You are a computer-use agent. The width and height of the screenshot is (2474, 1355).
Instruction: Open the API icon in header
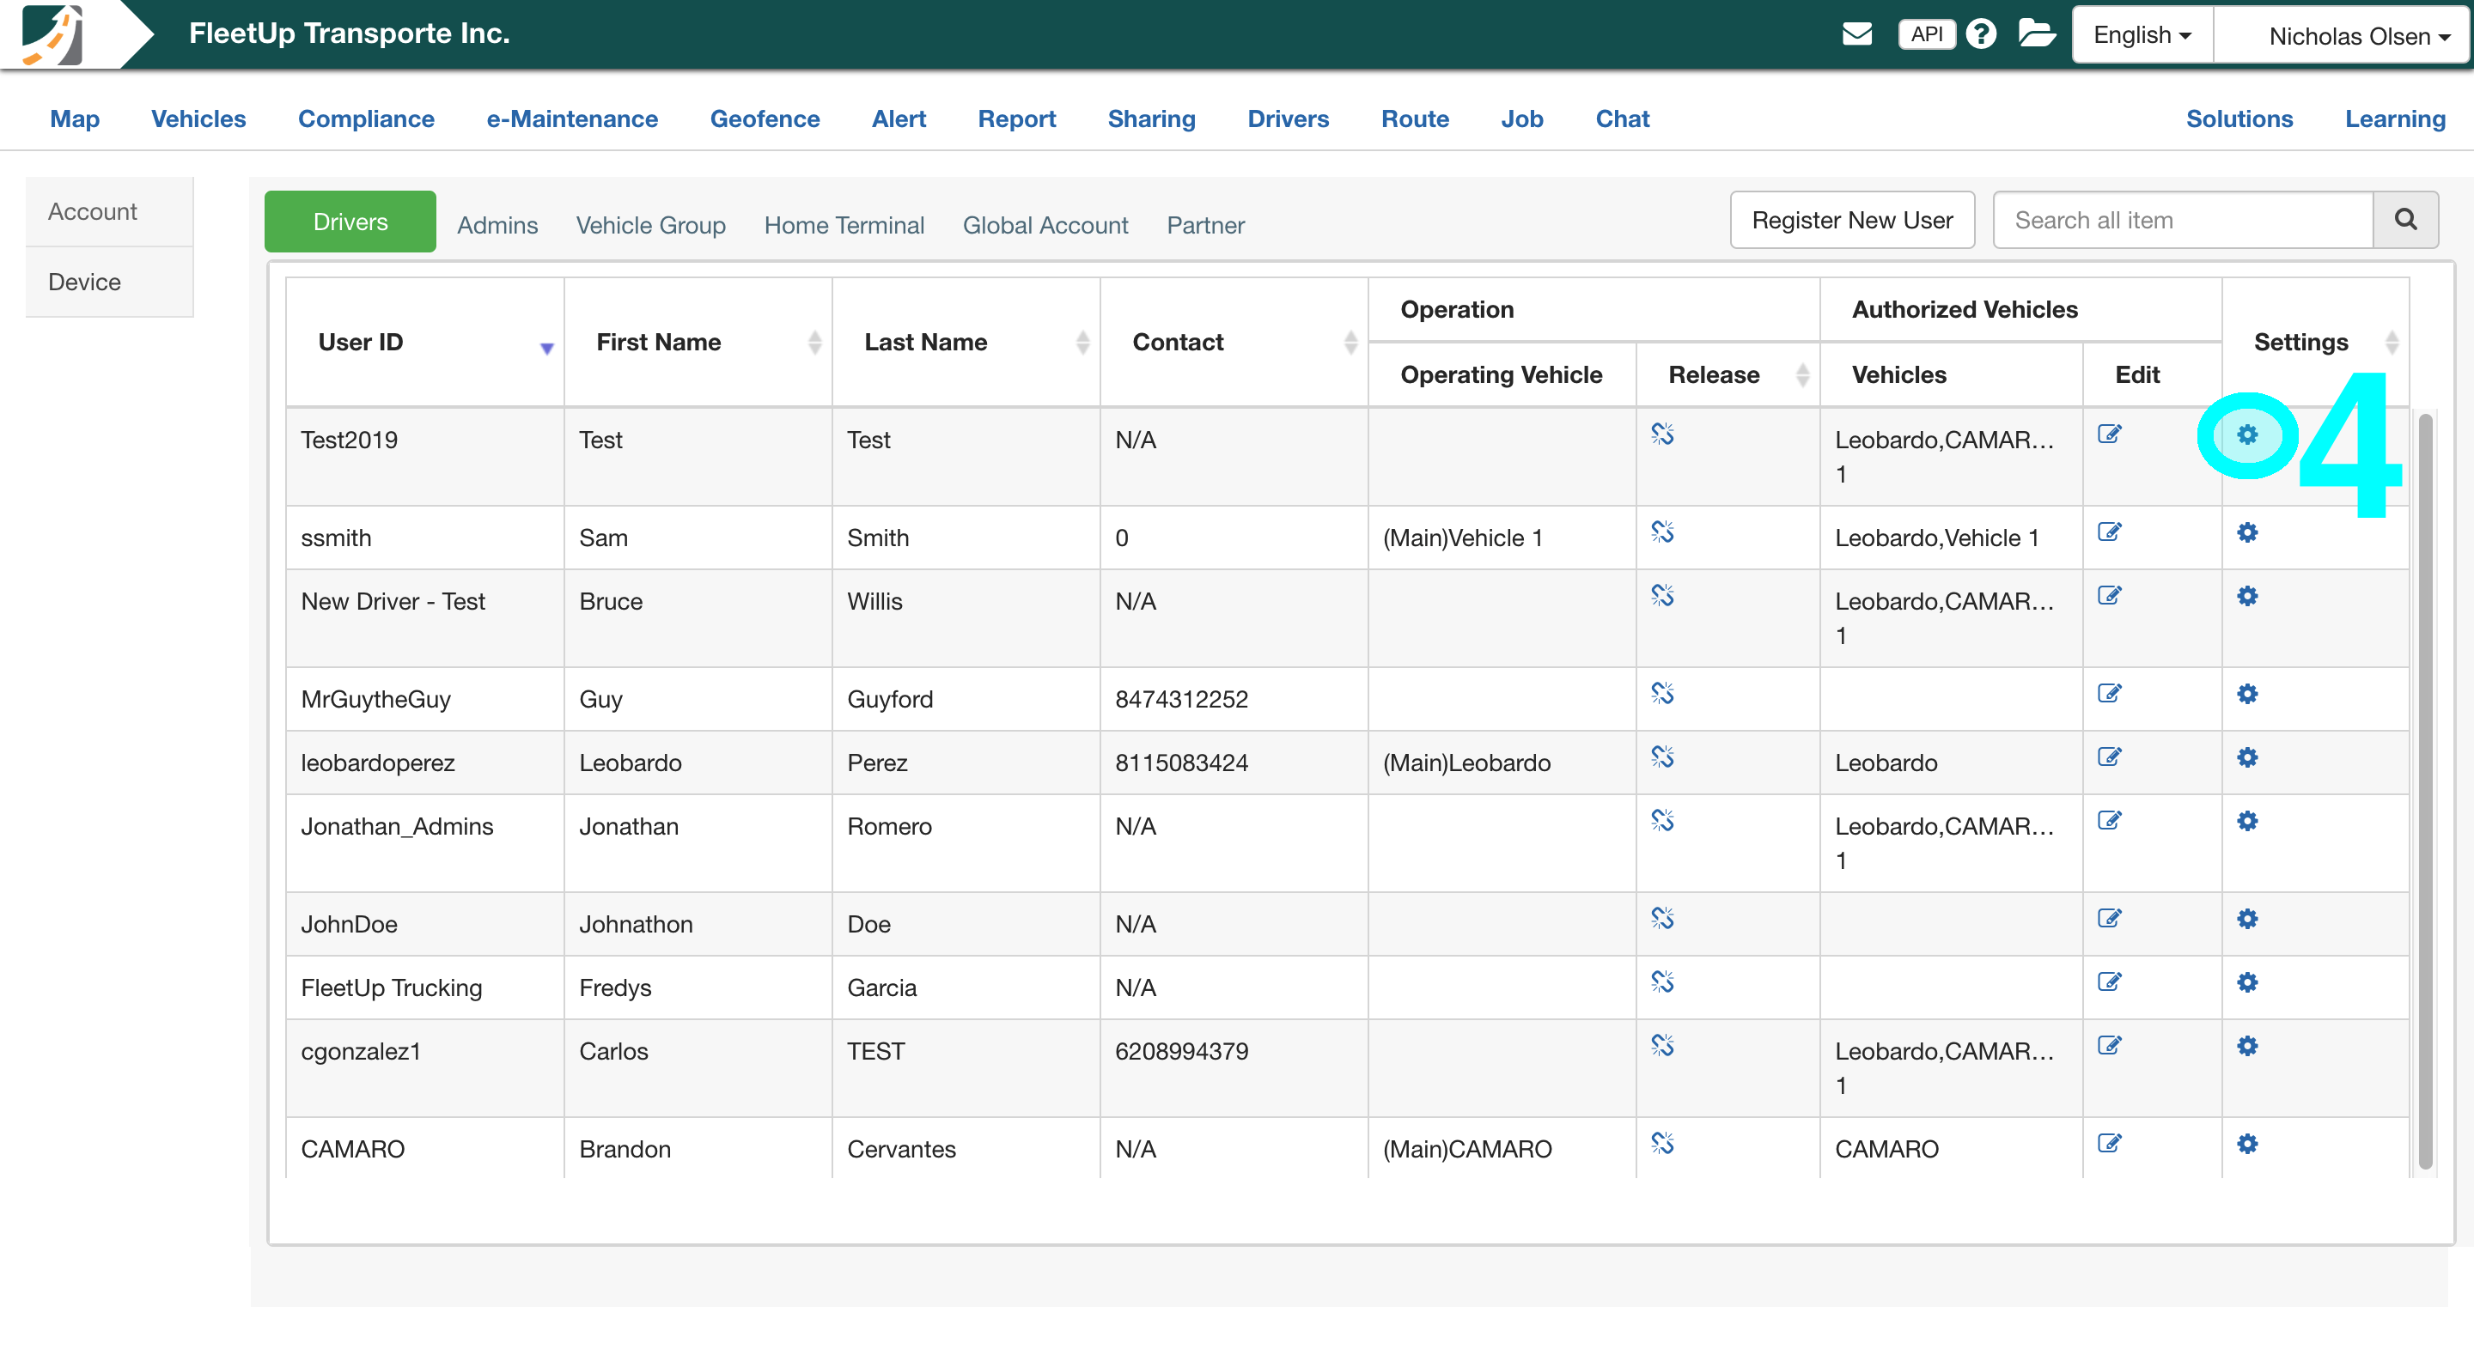coord(1927,34)
